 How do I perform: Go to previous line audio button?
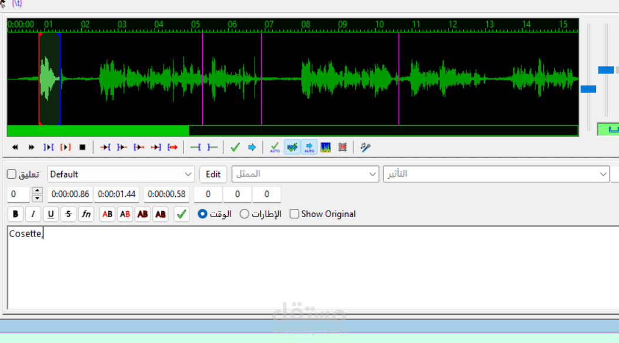tap(15, 148)
